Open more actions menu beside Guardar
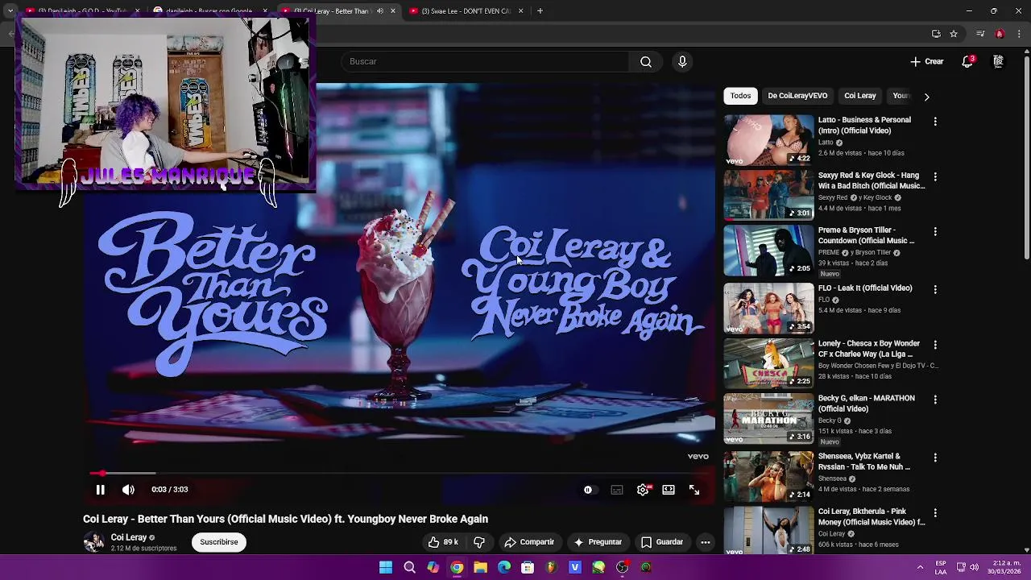Image resolution: width=1031 pixels, height=580 pixels. click(706, 542)
